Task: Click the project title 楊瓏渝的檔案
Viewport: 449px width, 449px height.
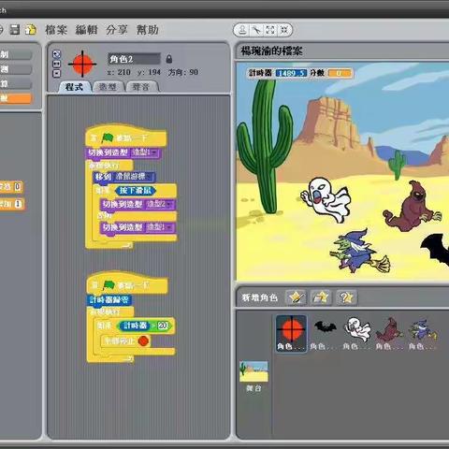Action: [x=271, y=51]
